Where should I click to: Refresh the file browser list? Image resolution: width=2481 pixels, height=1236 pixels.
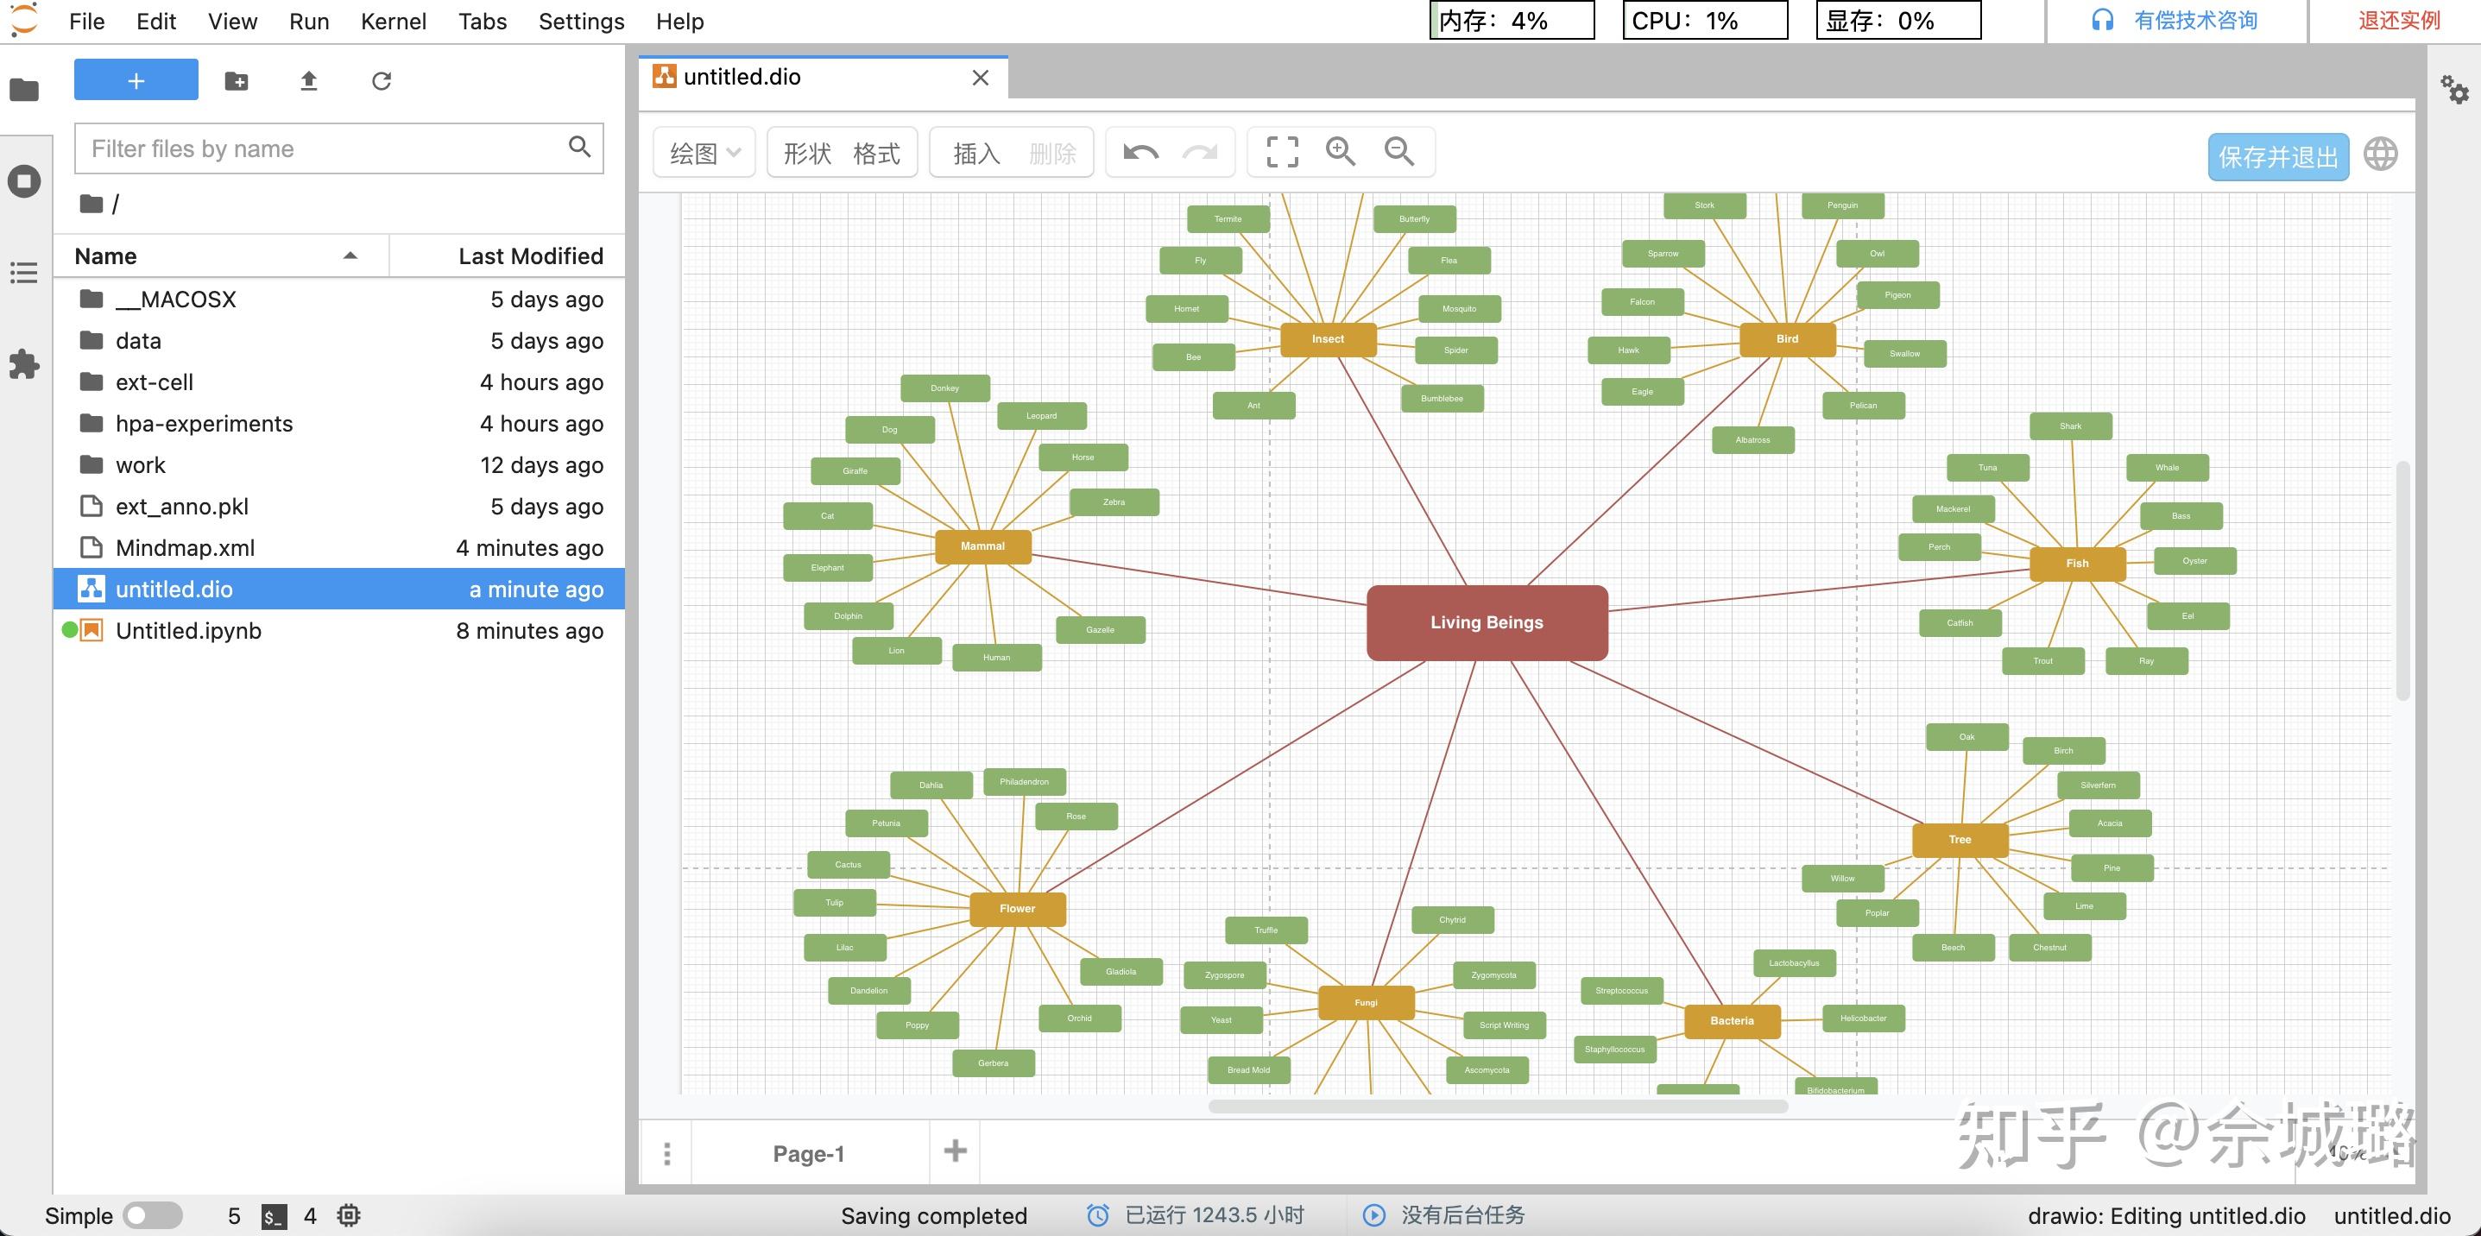pyautogui.click(x=382, y=81)
